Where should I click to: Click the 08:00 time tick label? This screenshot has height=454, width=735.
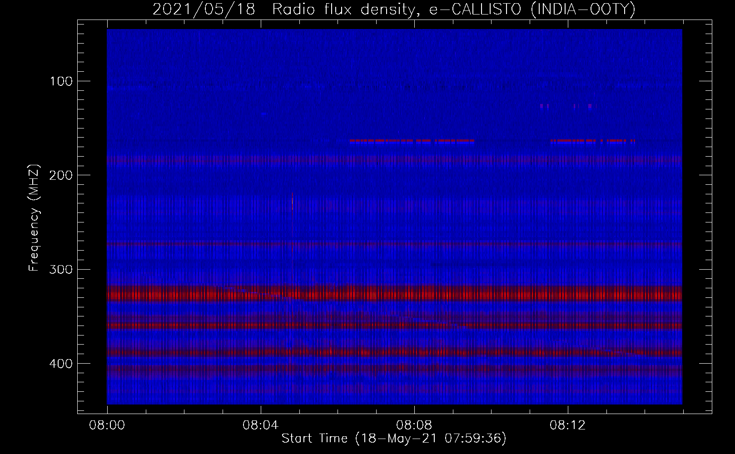107,425
